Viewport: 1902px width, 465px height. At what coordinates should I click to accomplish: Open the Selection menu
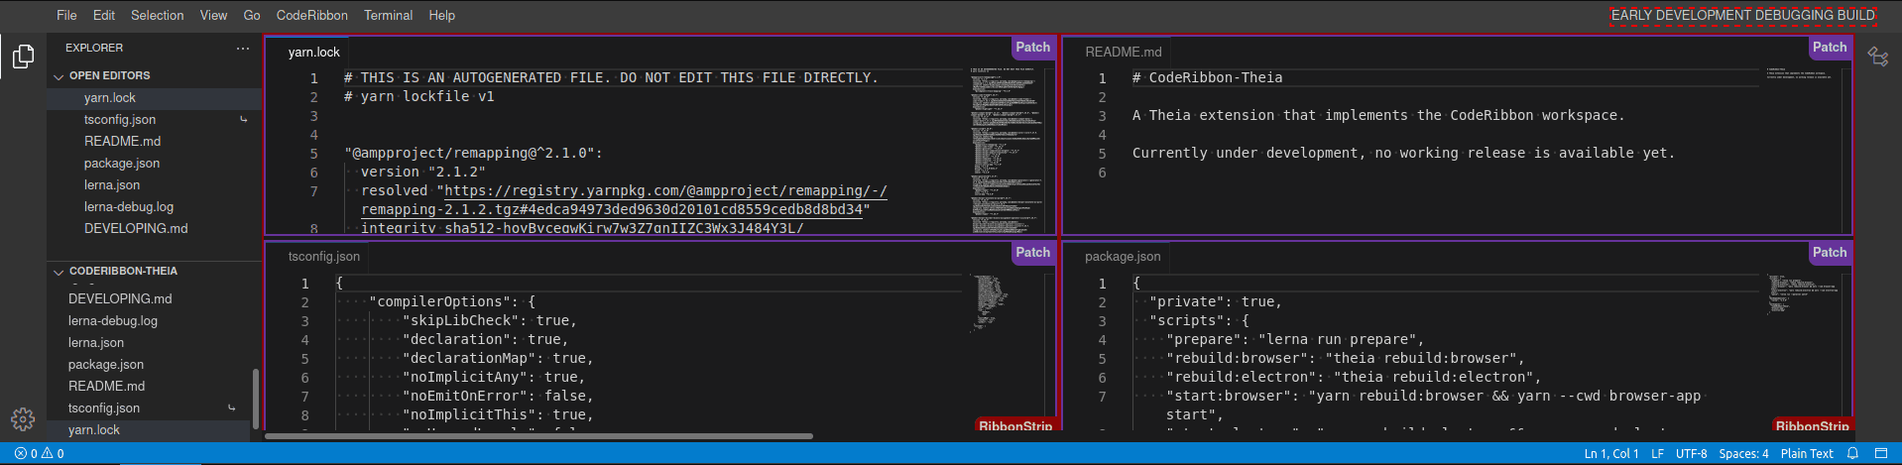(x=158, y=15)
